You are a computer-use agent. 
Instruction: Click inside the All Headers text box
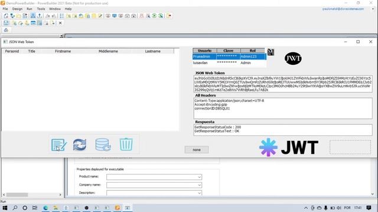283,108
